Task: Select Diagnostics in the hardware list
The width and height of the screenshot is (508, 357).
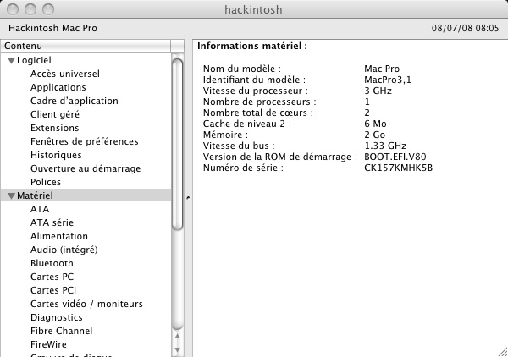Action: pos(57,317)
